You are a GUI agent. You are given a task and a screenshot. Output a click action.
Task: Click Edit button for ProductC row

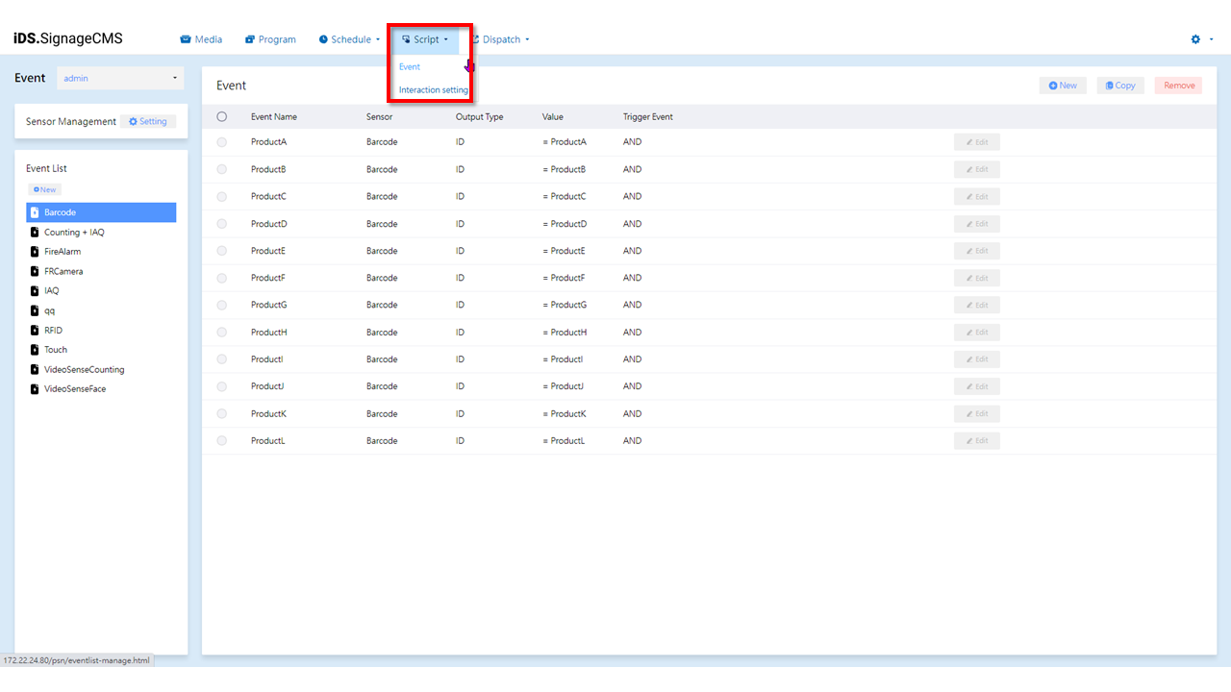tap(976, 197)
